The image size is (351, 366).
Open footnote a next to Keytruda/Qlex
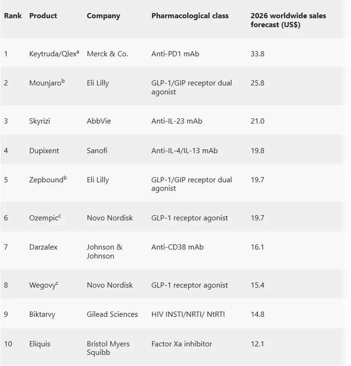(x=78, y=52)
